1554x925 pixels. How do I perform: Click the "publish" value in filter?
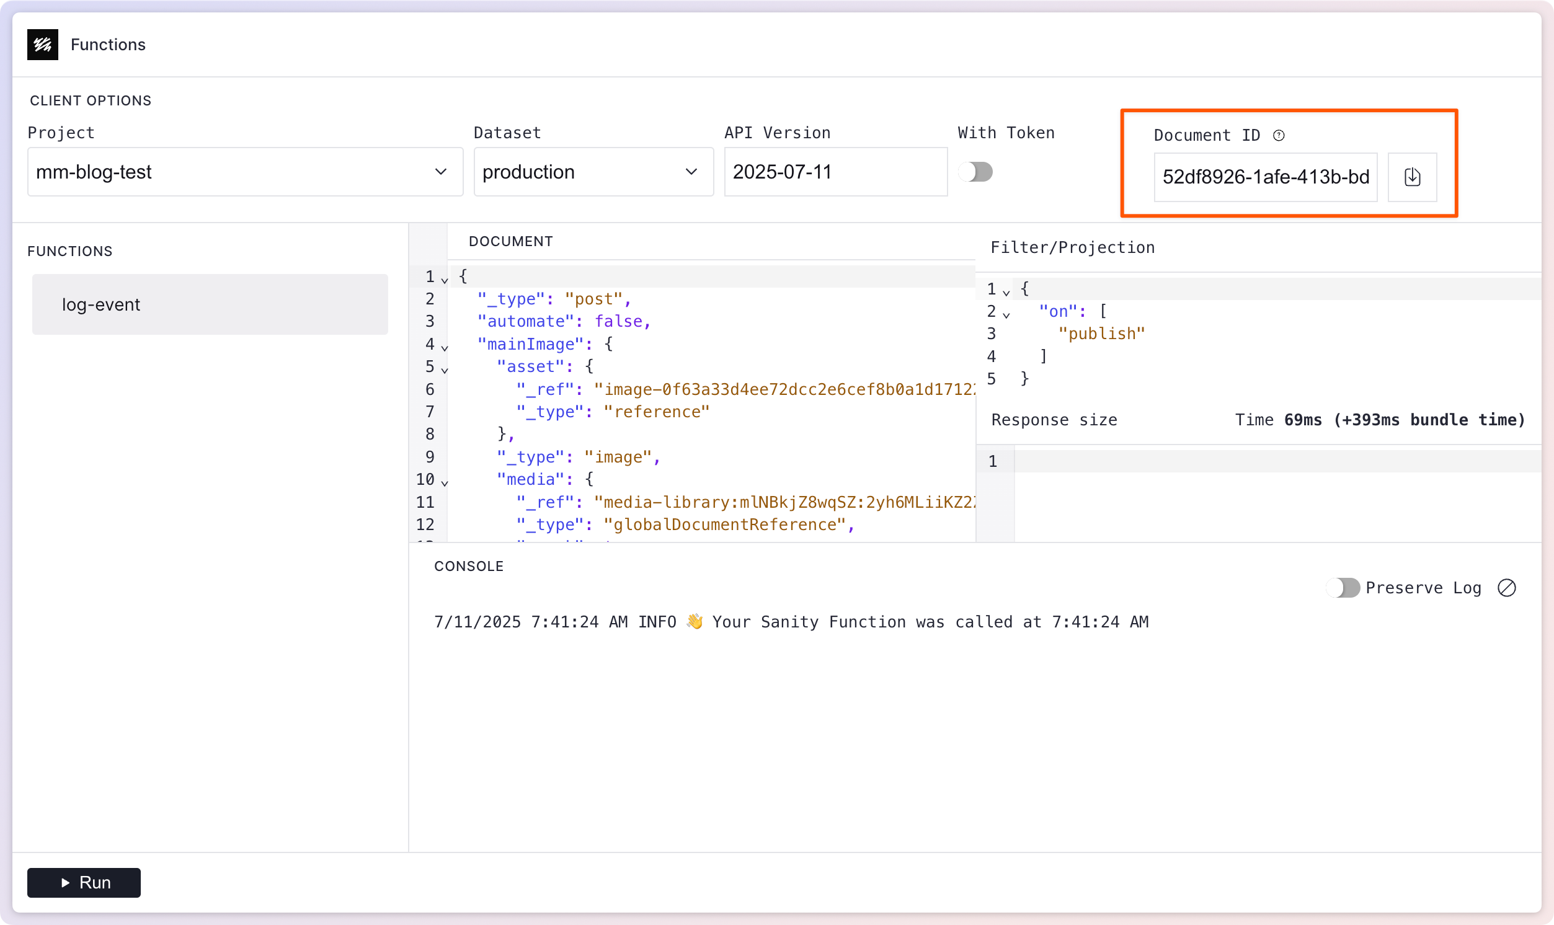[x=1101, y=334]
